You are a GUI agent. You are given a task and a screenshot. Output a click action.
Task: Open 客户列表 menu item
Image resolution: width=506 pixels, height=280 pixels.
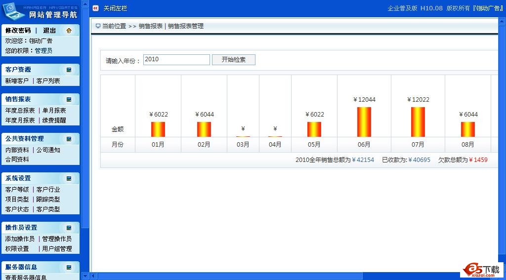click(x=48, y=81)
